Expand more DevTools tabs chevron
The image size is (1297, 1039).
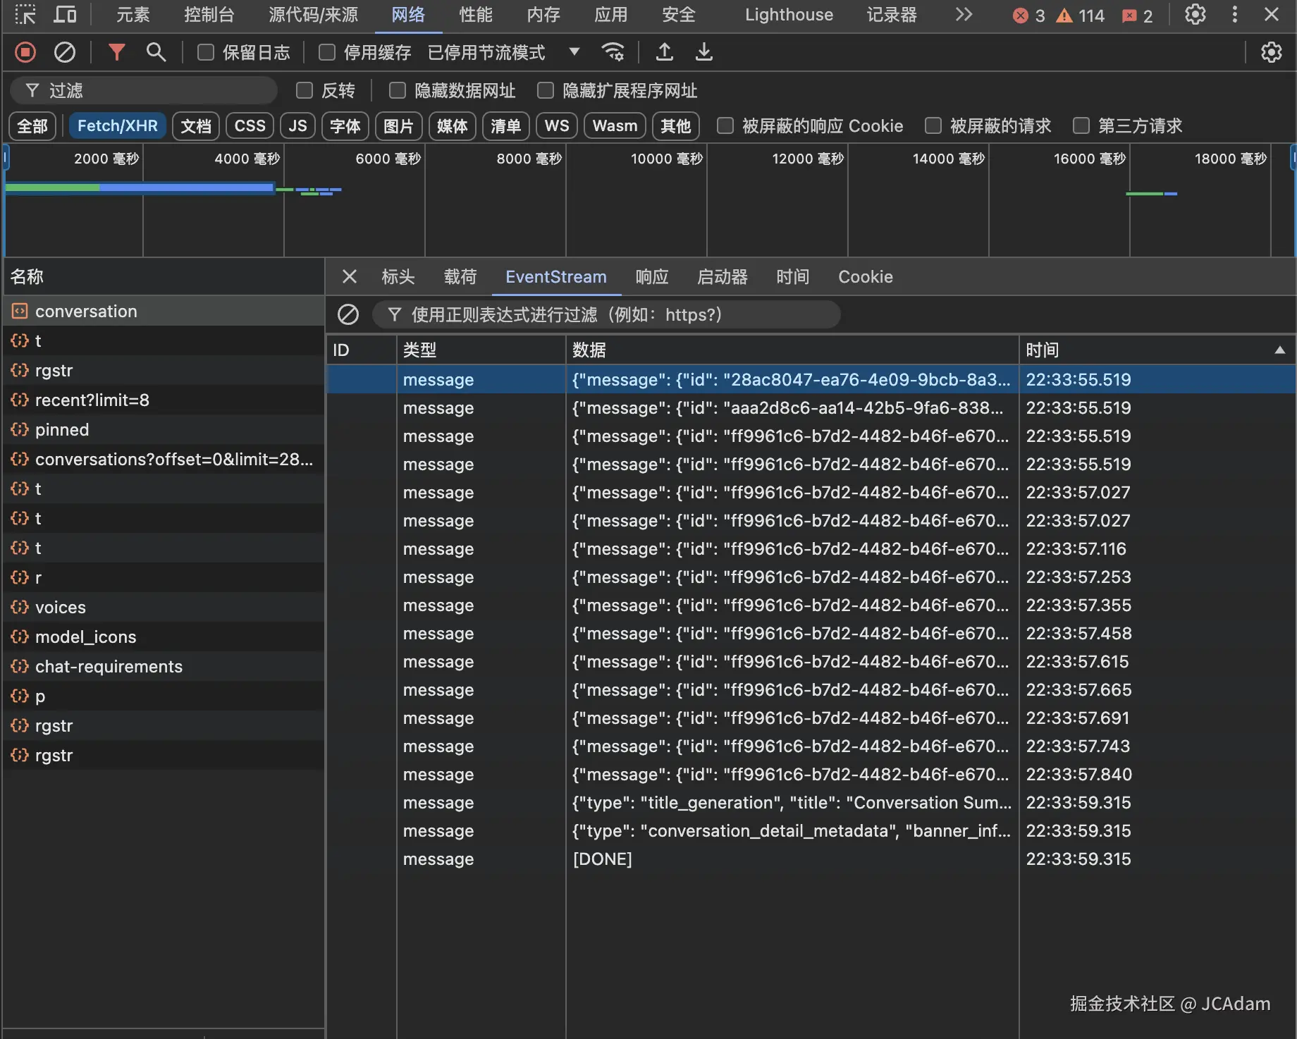click(x=963, y=15)
